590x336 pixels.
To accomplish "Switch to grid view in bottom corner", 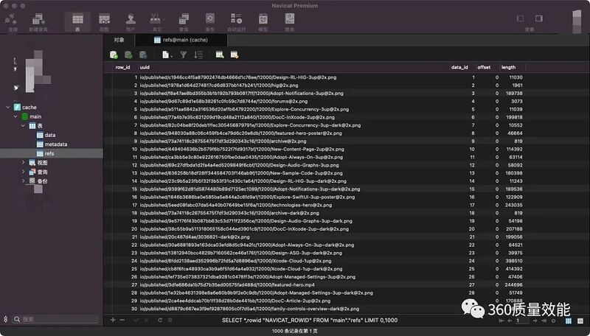I will (x=568, y=321).
